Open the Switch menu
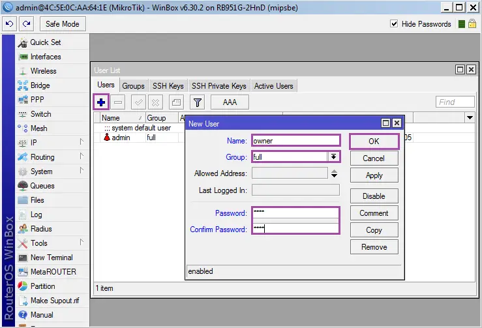The height and width of the screenshot is (328, 482). click(52, 114)
